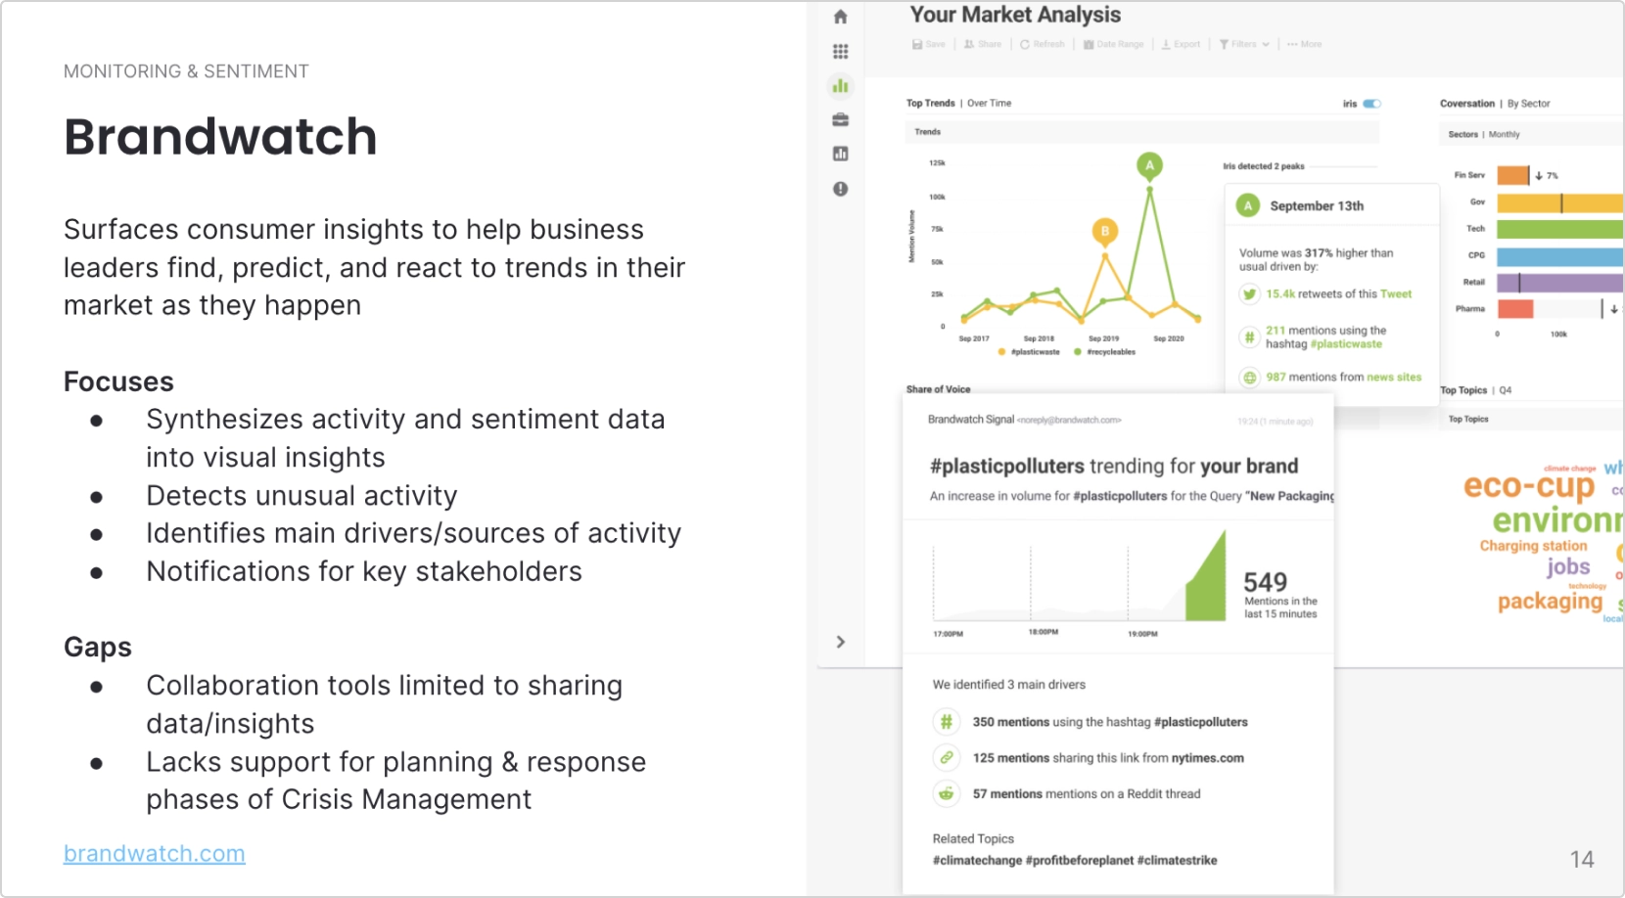Viewport: 1625px width, 898px height.
Task: Open the Home icon in sidebar
Action: (840, 17)
